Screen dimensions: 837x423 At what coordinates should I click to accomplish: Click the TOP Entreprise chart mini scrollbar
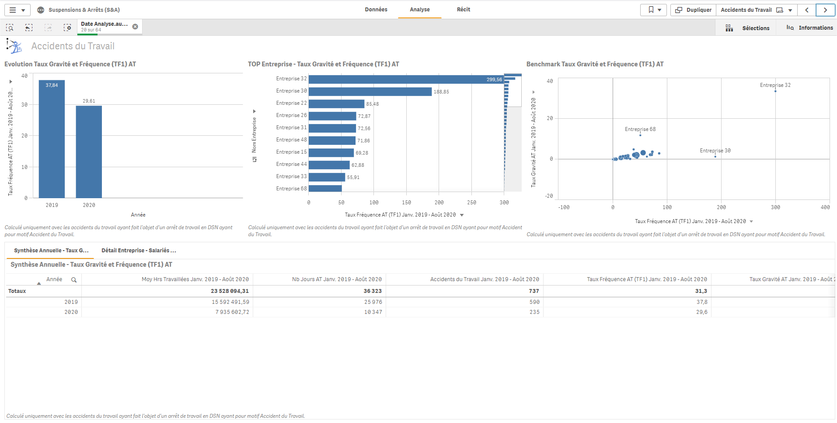coord(513,131)
